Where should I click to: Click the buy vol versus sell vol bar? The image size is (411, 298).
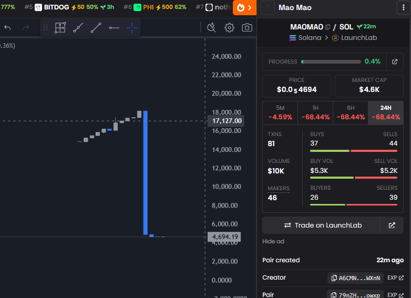[354, 178]
